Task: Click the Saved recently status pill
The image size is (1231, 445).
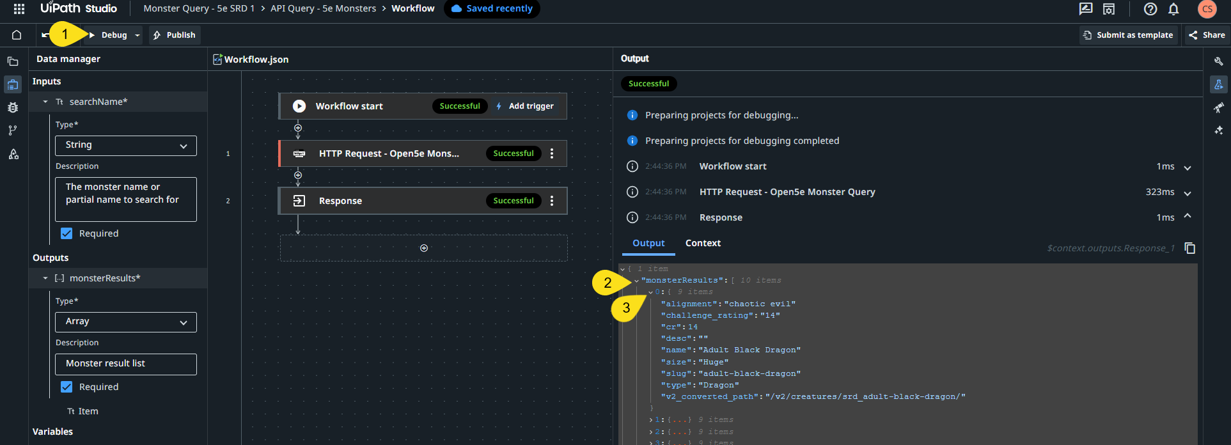Action: (x=492, y=9)
